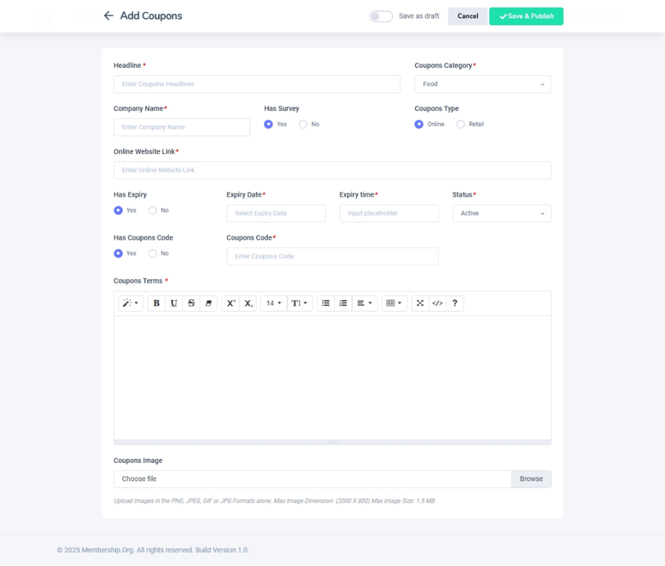Open the line height dropdown
This screenshot has width=665, height=566.
[x=300, y=303]
